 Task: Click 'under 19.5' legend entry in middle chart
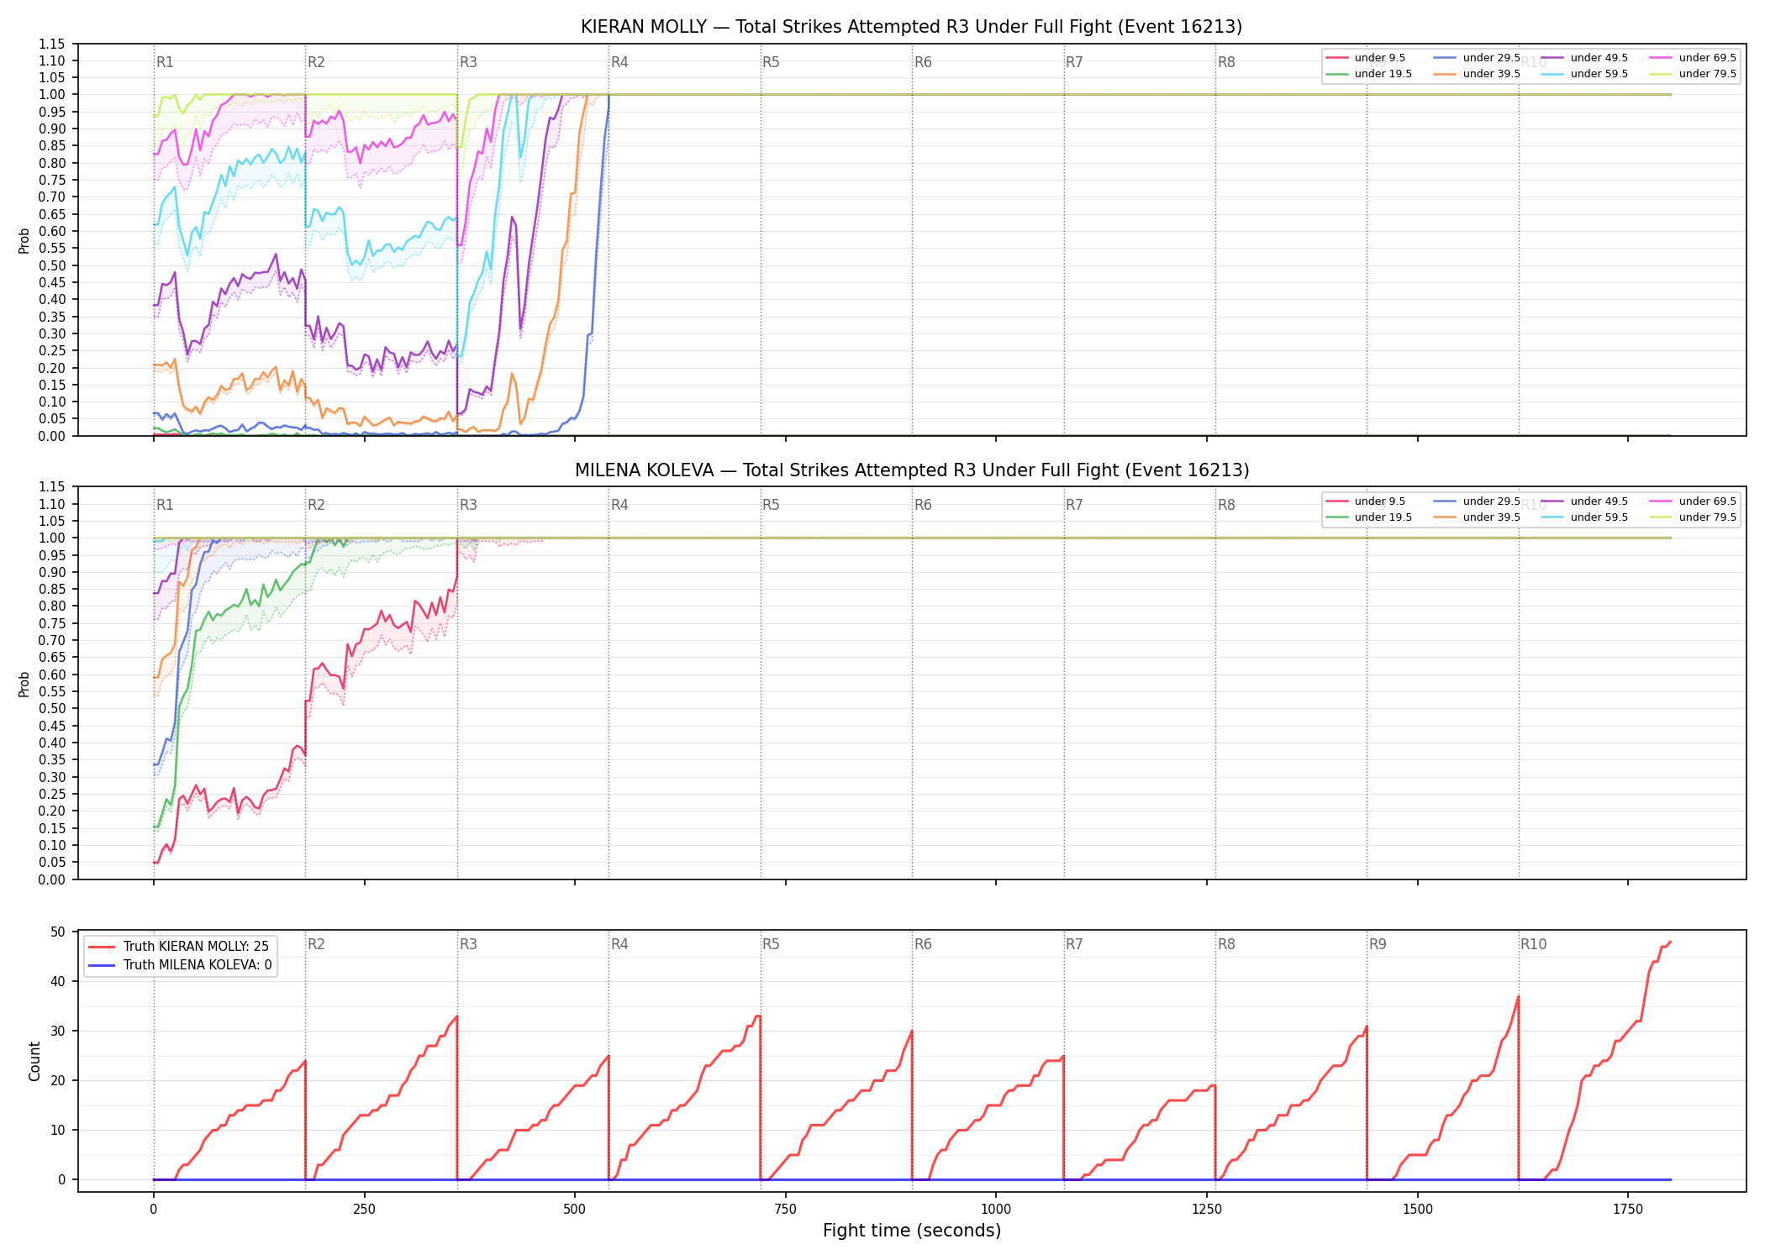click(x=1368, y=517)
